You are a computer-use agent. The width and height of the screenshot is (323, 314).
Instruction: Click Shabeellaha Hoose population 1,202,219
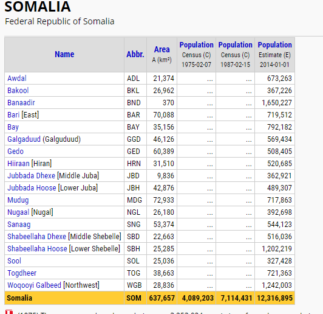click(x=277, y=249)
